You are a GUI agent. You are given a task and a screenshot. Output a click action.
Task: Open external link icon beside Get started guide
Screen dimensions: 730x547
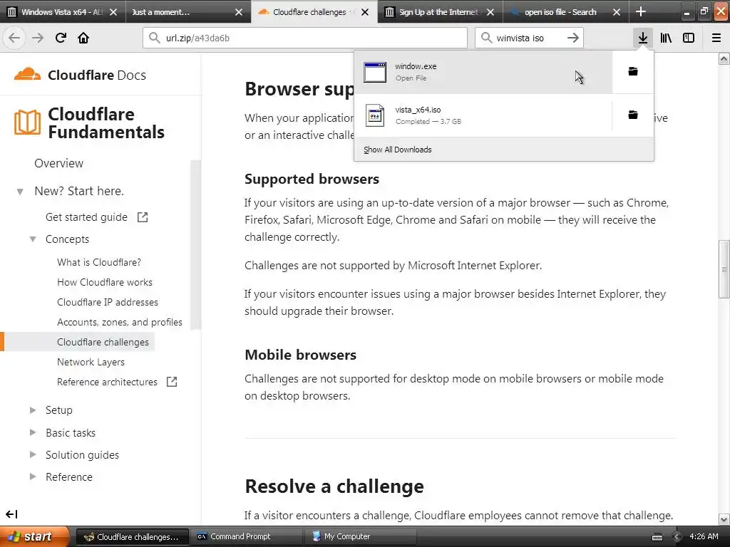tap(143, 217)
